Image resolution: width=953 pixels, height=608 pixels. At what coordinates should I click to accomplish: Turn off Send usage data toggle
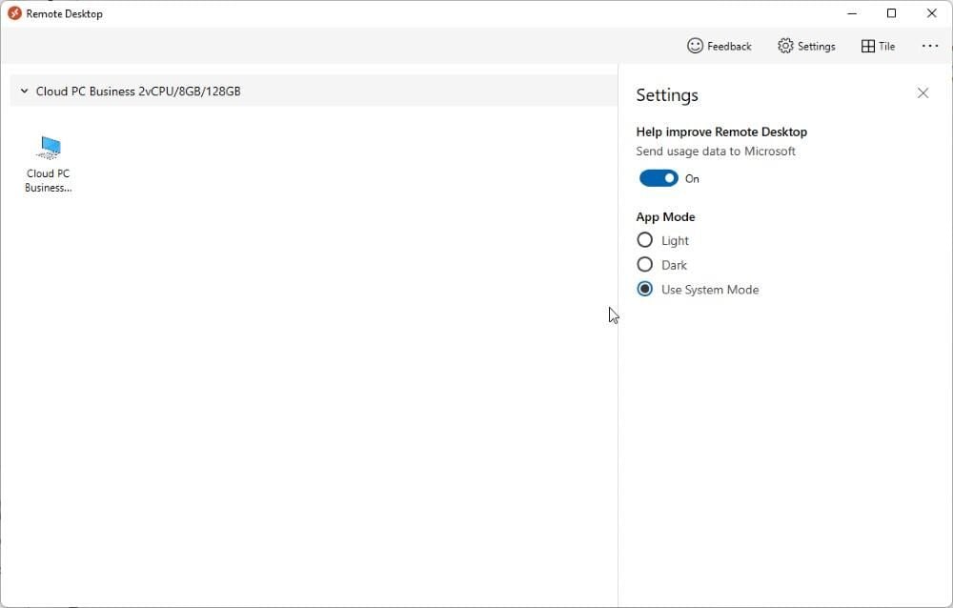(x=659, y=178)
